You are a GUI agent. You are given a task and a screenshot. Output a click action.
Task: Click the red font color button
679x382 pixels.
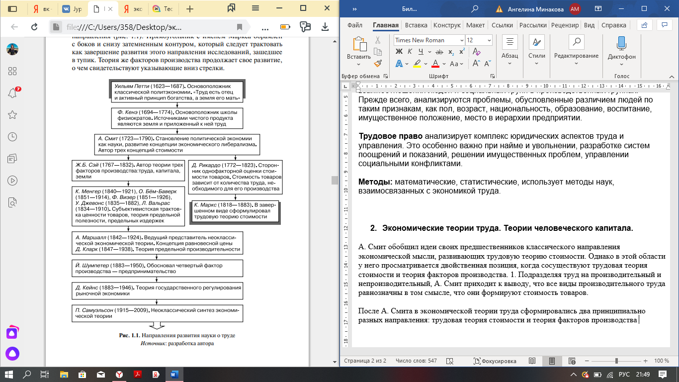pyautogui.click(x=435, y=63)
